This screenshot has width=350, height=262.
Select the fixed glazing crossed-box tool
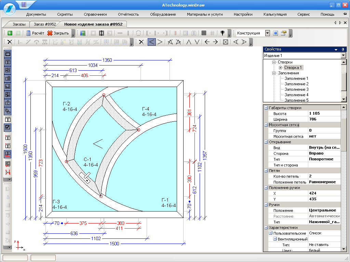(x=226, y=42)
